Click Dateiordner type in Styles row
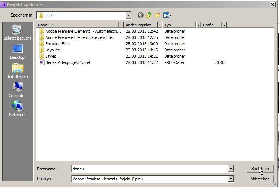 (x=174, y=56)
